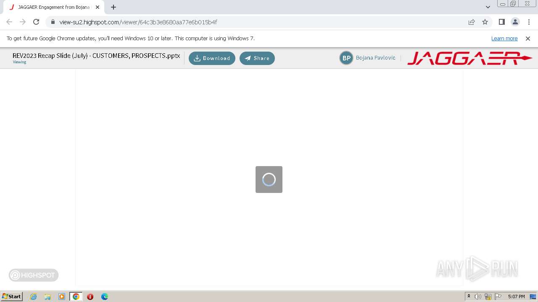Viewport: 538px width, 302px height.
Task: Go forward in browser history
Action: pos(23,22)
